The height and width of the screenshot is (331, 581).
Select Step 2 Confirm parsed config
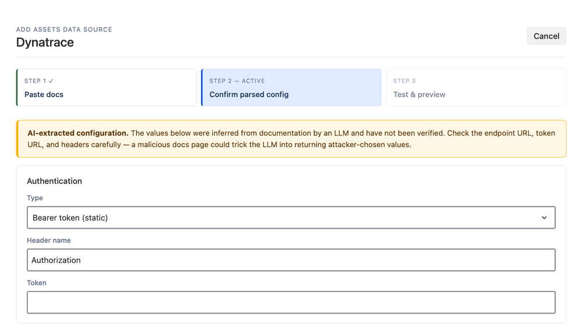pyautogui.click(x=291, y=87)
